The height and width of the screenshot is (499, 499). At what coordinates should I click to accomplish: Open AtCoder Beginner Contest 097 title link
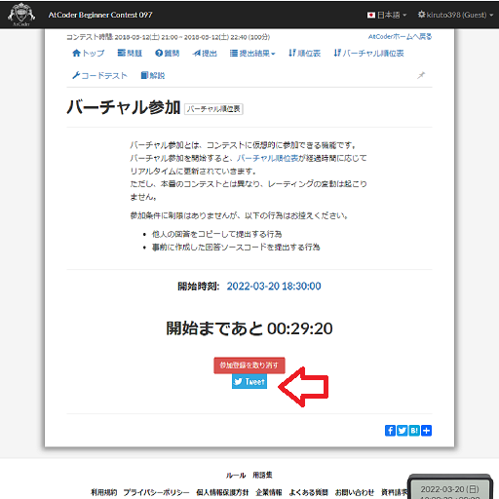pos(100,15)
